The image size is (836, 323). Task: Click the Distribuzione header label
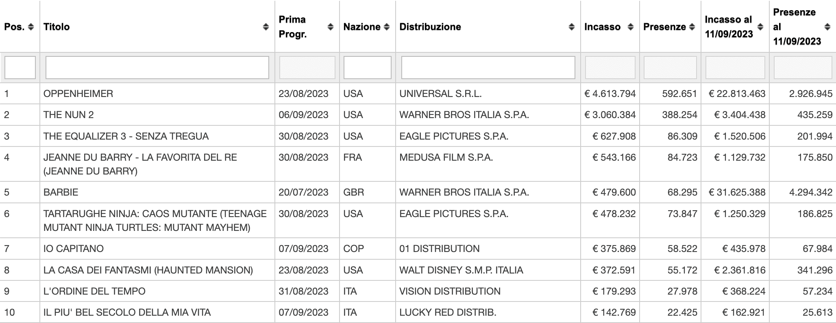(x=430, y=27)
